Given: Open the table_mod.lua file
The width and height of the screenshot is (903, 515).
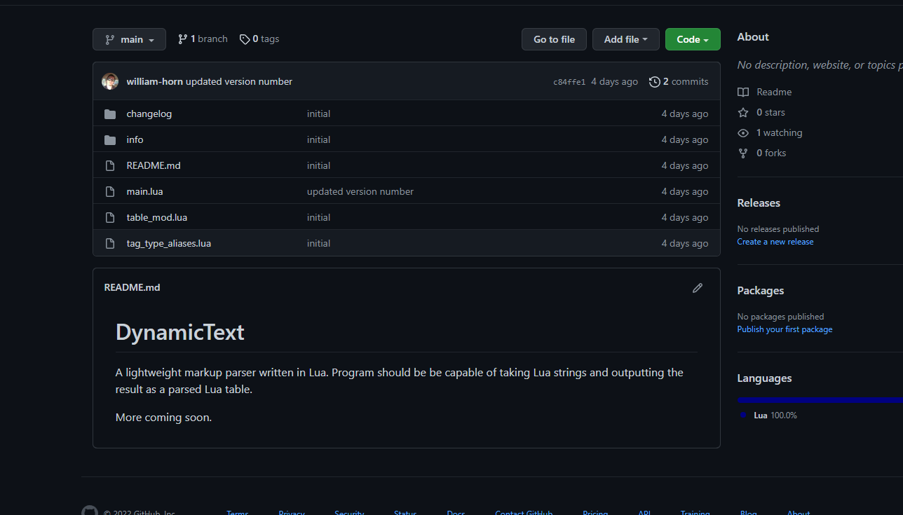Looking at the screenshot, I should [x=157, y=218].
